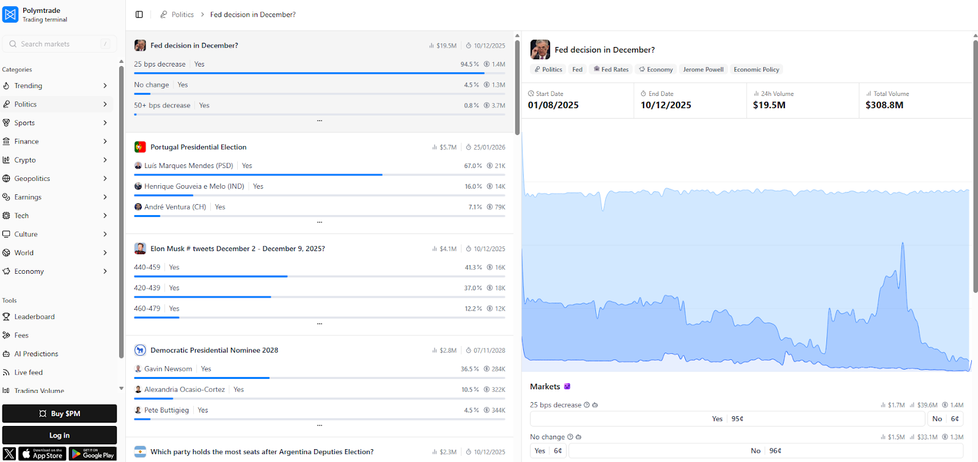
Task: Open the X social media link
Action: click(x=9, y=453)
